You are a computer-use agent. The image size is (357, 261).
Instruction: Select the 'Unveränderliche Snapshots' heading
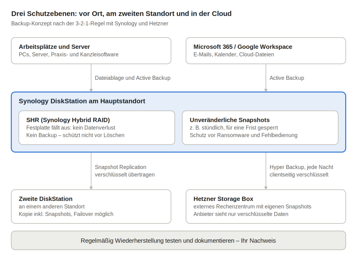[x=229, y=120]
